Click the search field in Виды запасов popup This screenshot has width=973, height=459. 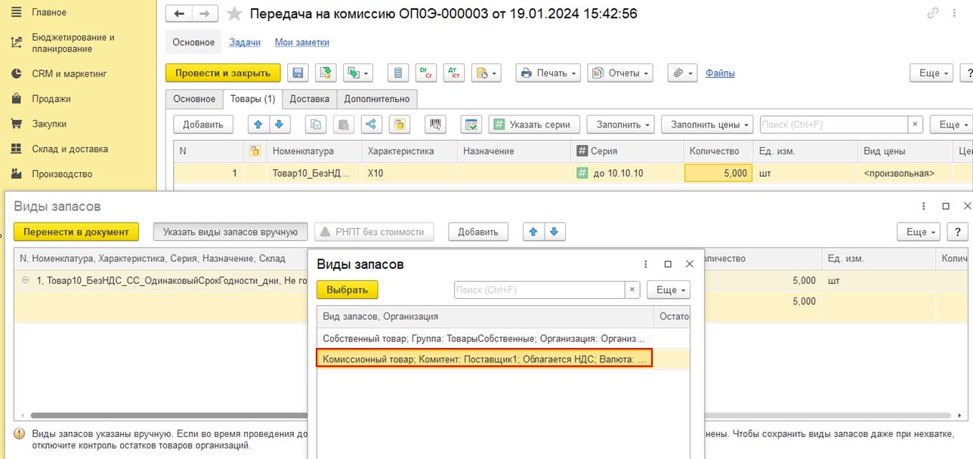pos(539,290)
